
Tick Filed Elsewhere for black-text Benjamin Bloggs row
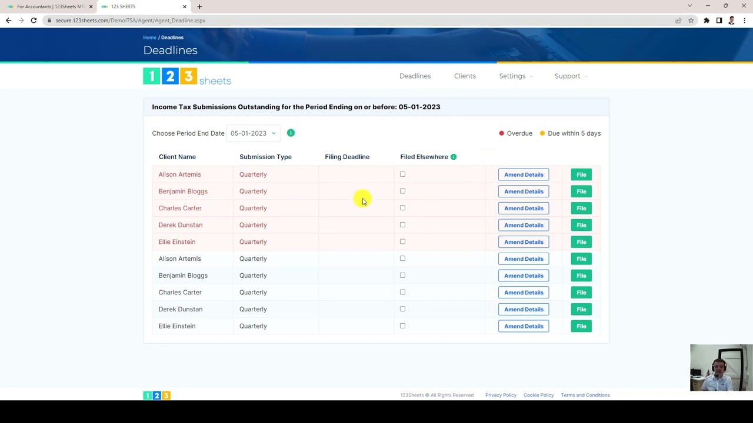coord(402,275)
